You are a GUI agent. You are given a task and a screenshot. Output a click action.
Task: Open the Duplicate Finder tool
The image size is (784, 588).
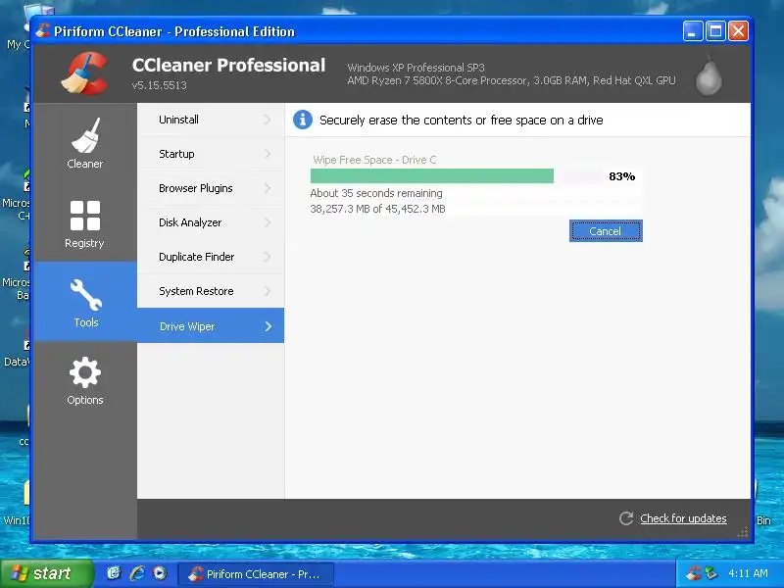click(x=211, y=257)
